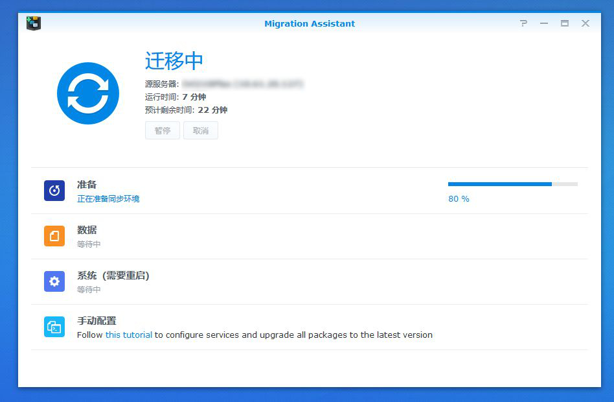Viewport: 614px width, 402px height.
Task: Open the 'this tutorial' link
Action: coord(128,335)
